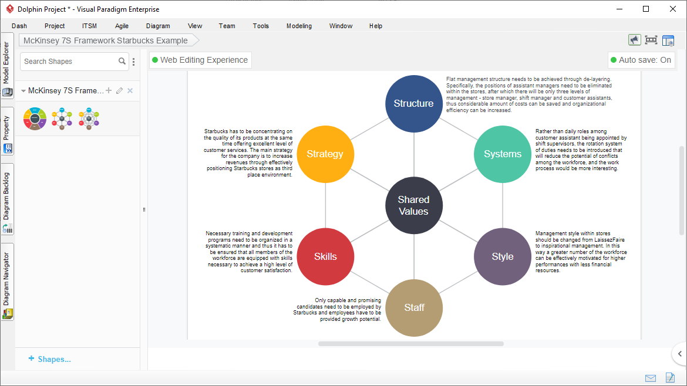The height and width of the screenshot is (386, 687).
Task: Select the Structure description text block
Action: [x=529, y=94]
